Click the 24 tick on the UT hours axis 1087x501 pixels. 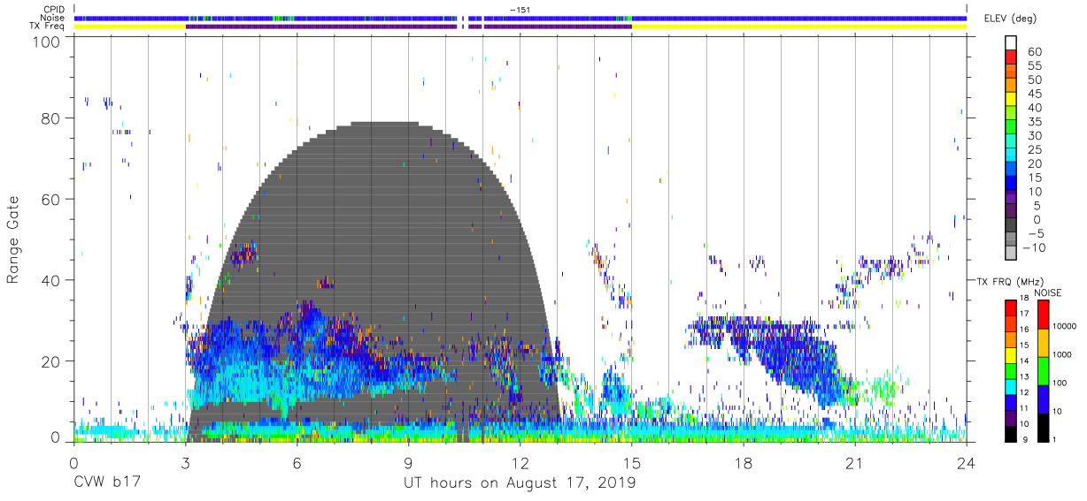(967, 463)
